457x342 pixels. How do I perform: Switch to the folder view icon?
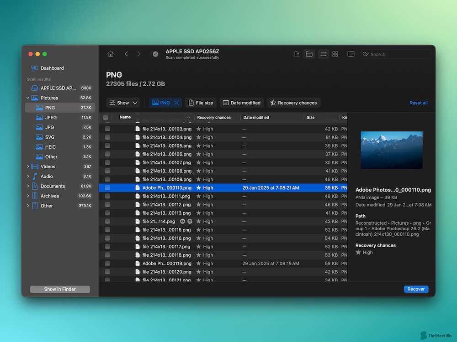(309, 54)
